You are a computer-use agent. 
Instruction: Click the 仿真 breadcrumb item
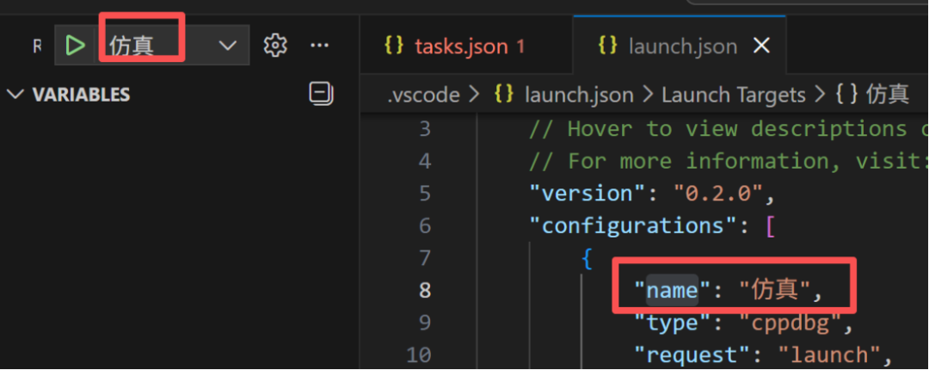[871, 95]
